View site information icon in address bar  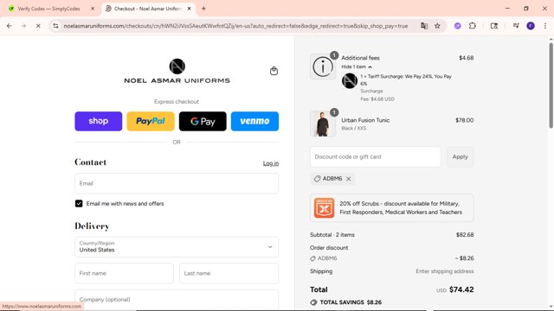(x=55, y=26)
